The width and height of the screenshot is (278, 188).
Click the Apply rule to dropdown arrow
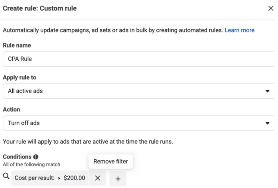267,91
